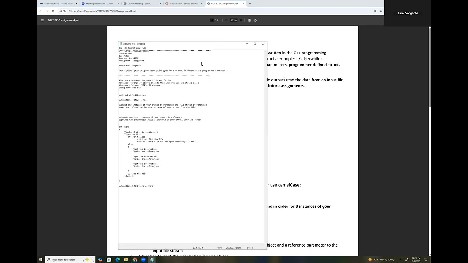Open Notepad Help menu
468x263 pixels.
[x=144, y=48]
